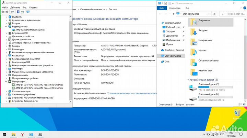Click Система и безопасность breadcrumb
Image resolution: width=247 pixels, height=138 pixels.
click(92, 9)
